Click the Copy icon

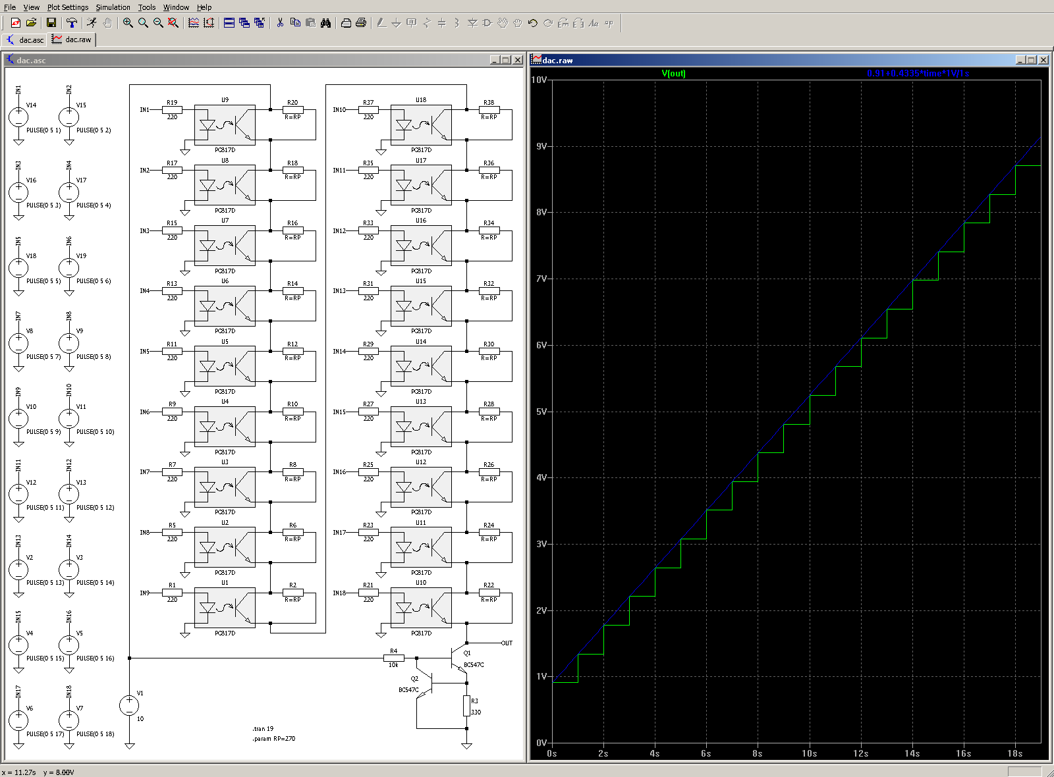[x=295, y=23]
